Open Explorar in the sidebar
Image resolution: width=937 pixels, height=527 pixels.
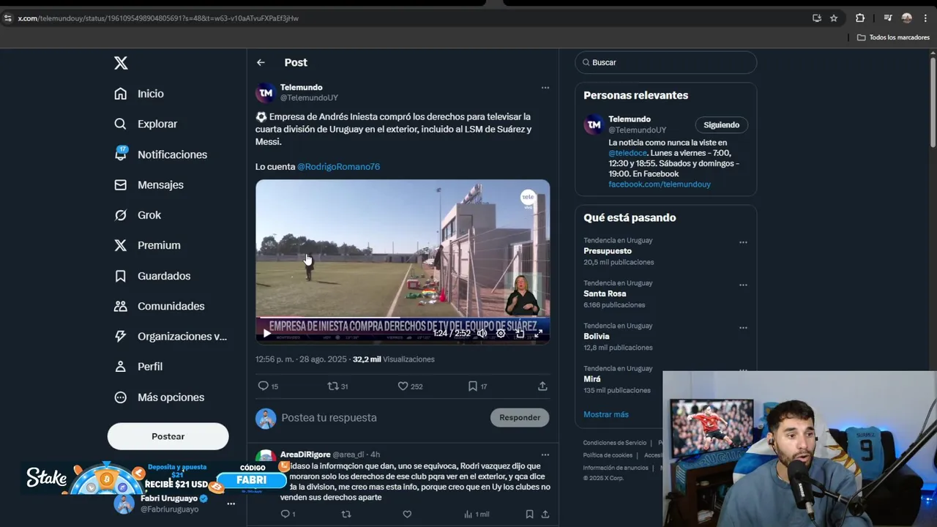pos(146,124)
